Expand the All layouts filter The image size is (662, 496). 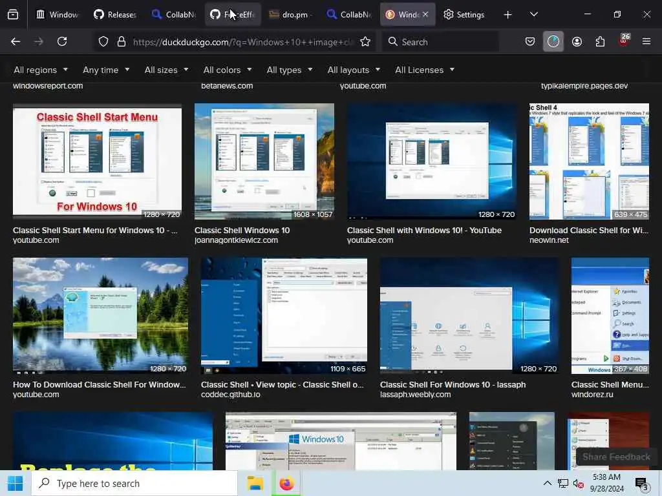354,70
